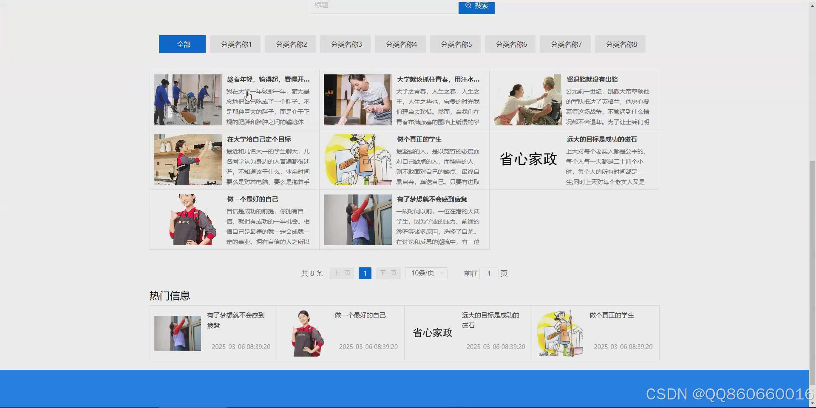The height and width of the screenshot is (408, 816).
Task: Click the 前往 page number input box
Action: tap(489, 273)
